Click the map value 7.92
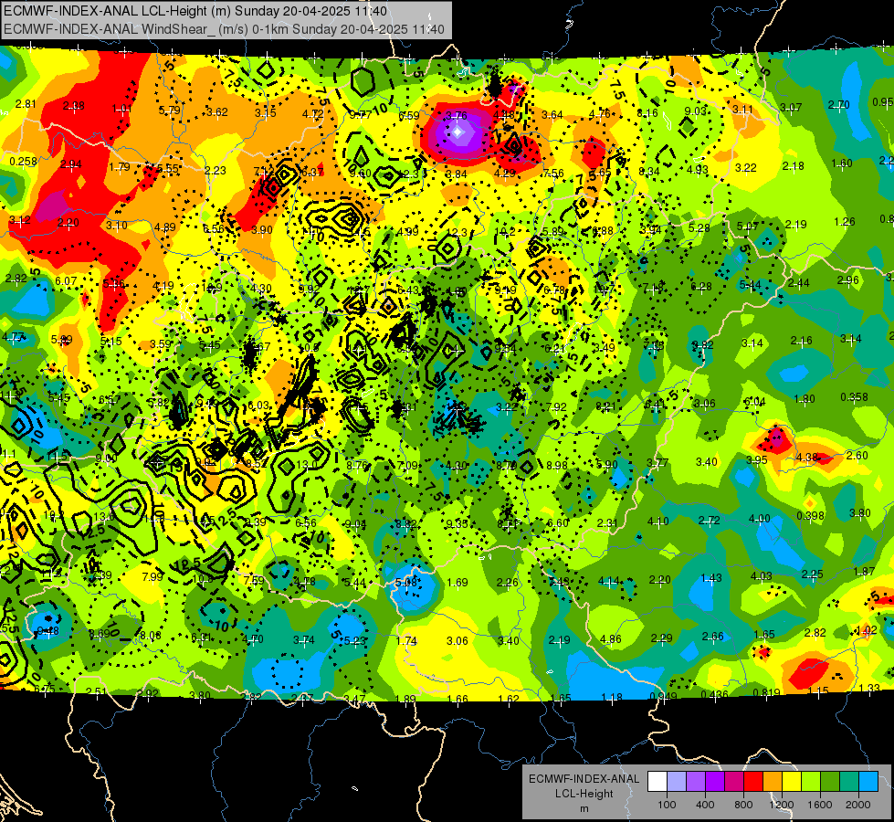The height and width of the screenshot is (822, 894). [556, 406]
